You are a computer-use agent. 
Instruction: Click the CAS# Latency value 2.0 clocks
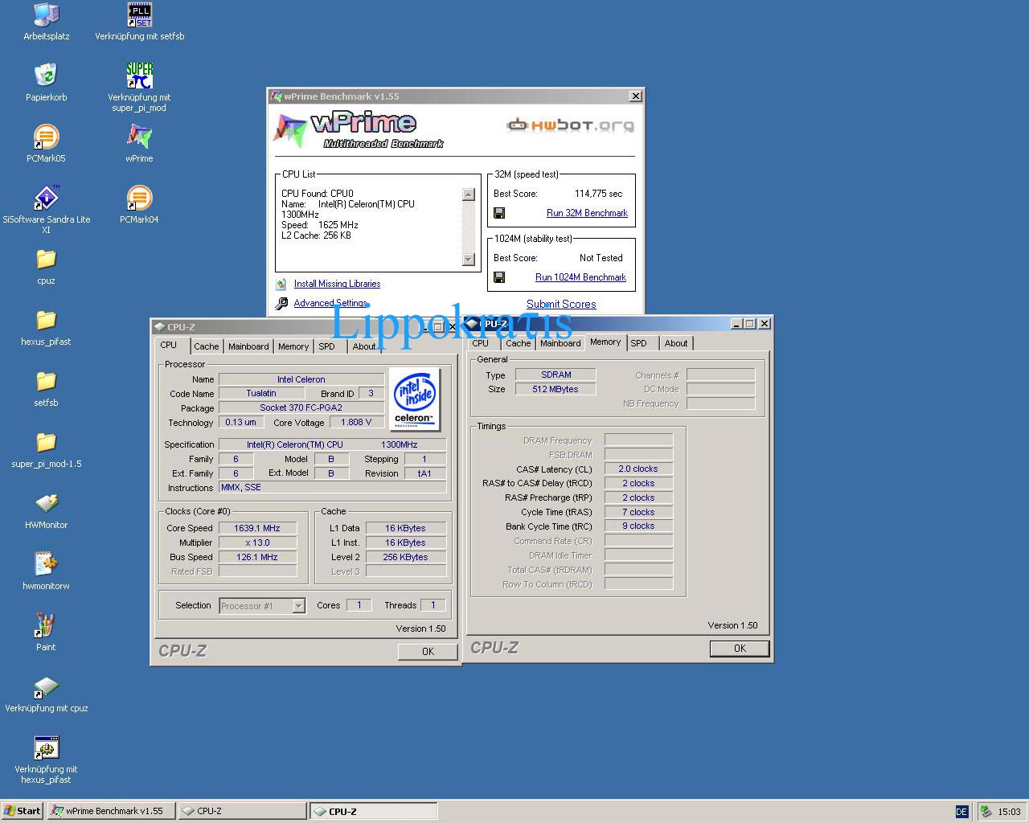(638, 469)
